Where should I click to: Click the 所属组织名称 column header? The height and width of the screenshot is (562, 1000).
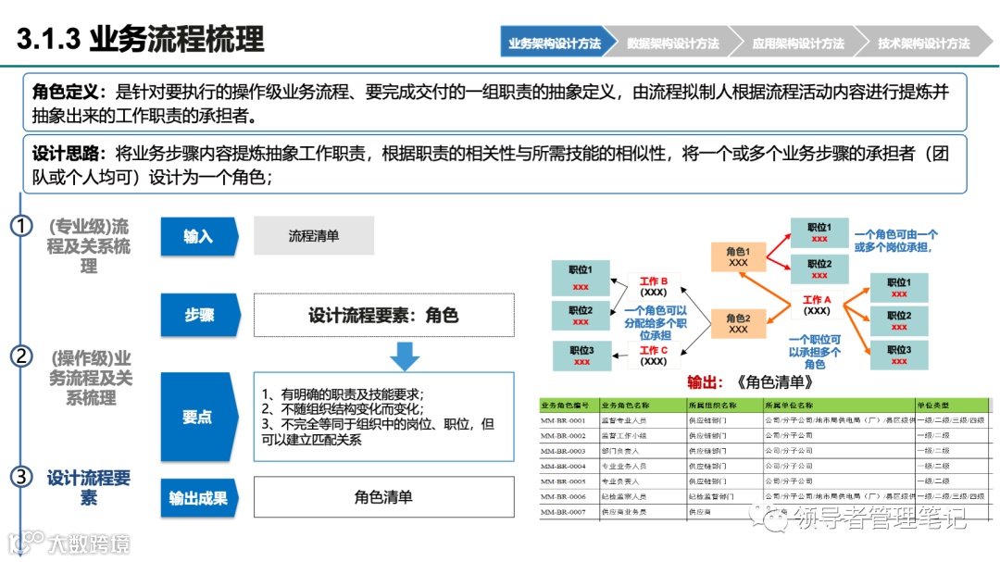(724, 406)
